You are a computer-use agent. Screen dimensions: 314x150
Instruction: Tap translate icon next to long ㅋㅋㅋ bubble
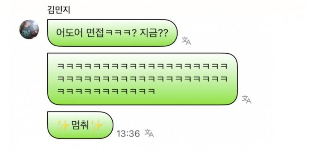coord(246,99)
